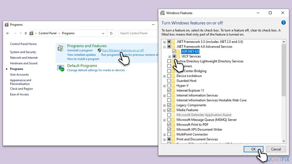Expand Print and Document Services node
This screenshot has height=164, width=292.
pyautogui.click(x=164, y=139)
